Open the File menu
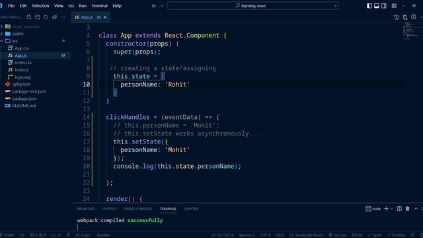Image resolution: width=423 pixels, height=238 pixels. point(11,6)
